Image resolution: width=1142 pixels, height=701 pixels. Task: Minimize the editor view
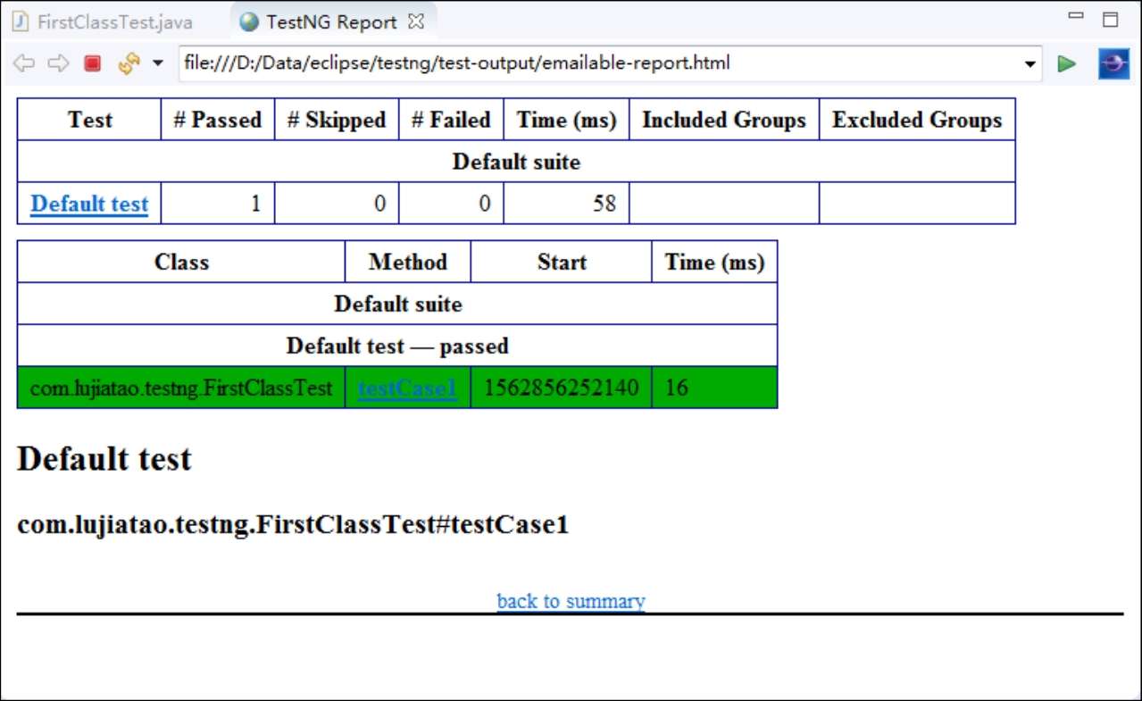(1076, 15)
